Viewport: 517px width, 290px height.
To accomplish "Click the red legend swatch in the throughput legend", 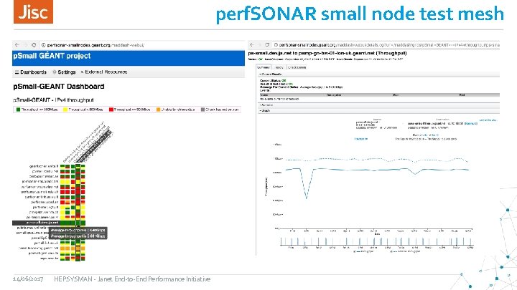I will pos(111,110).
